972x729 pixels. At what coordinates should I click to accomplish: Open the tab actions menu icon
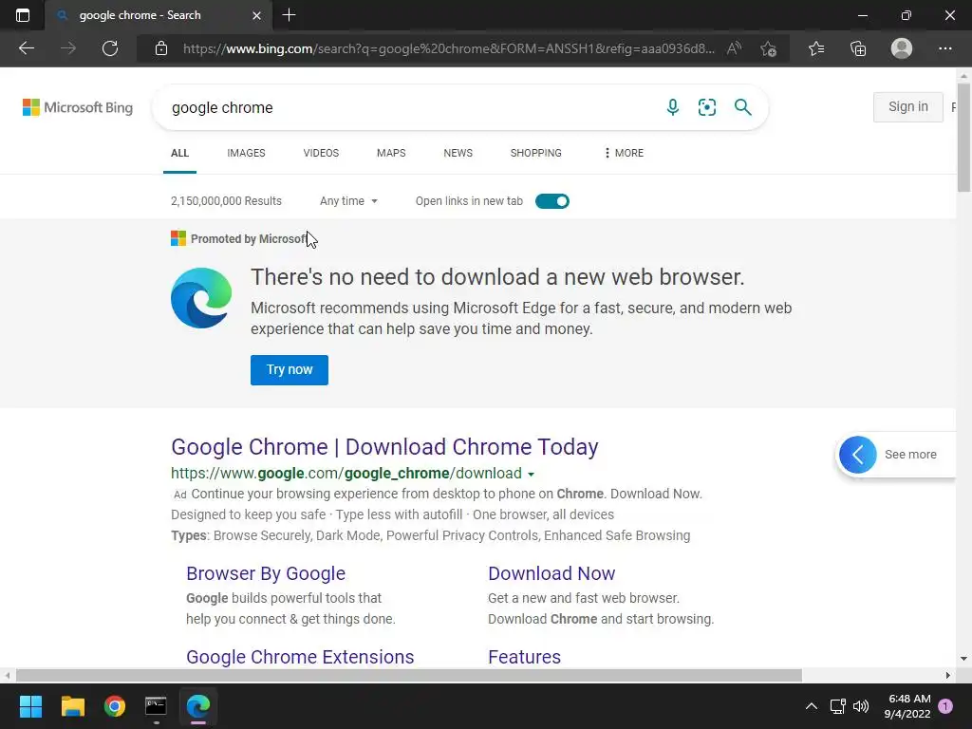pos(23,15)
